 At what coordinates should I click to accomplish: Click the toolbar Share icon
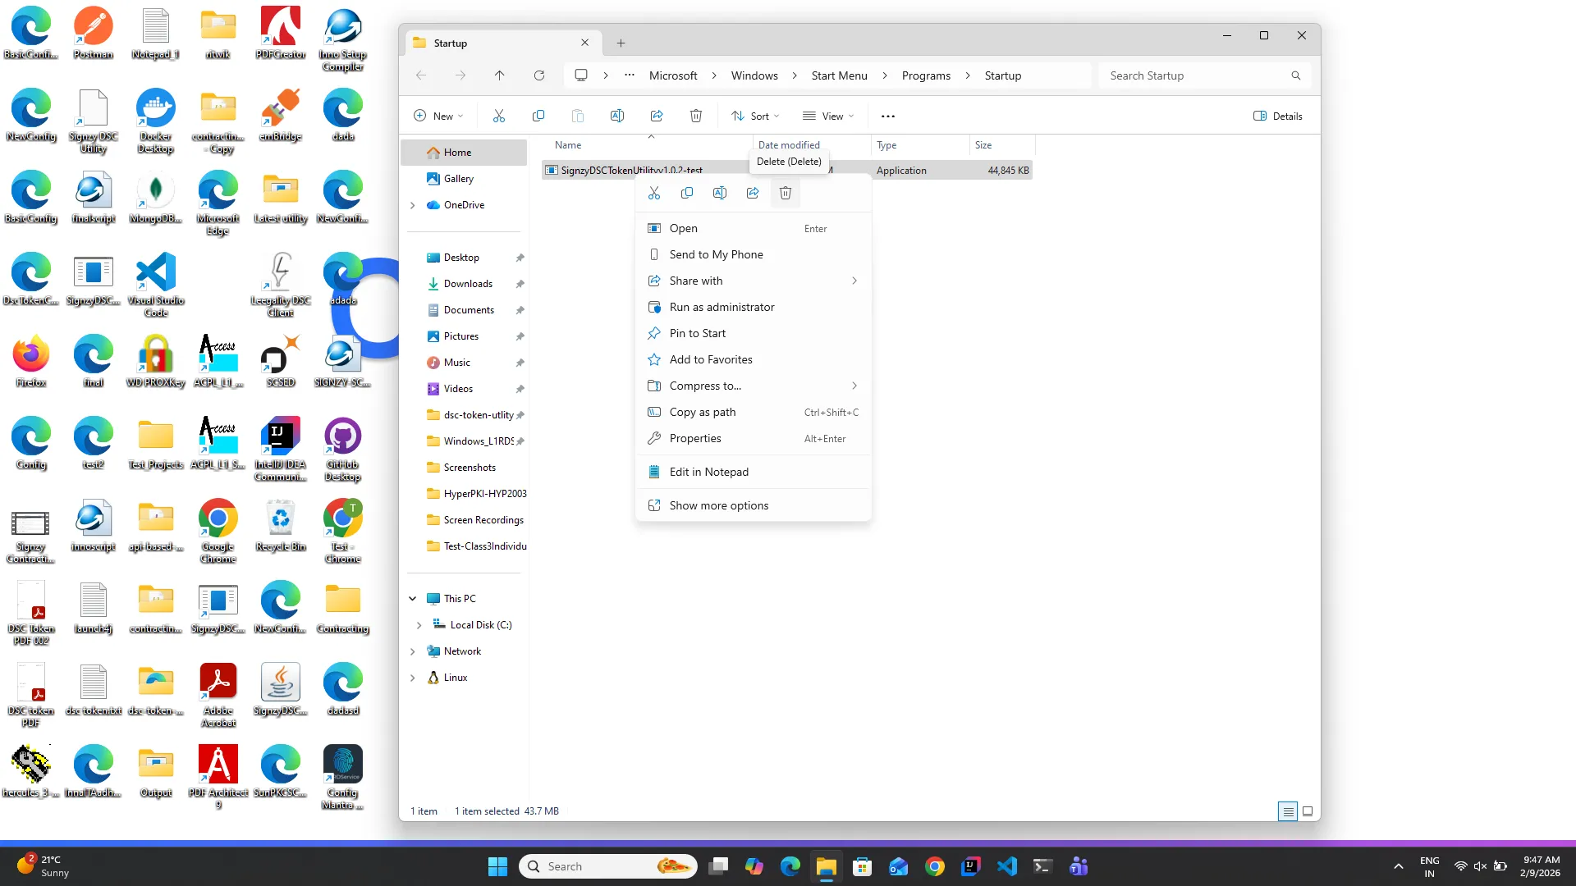point(657,116)
